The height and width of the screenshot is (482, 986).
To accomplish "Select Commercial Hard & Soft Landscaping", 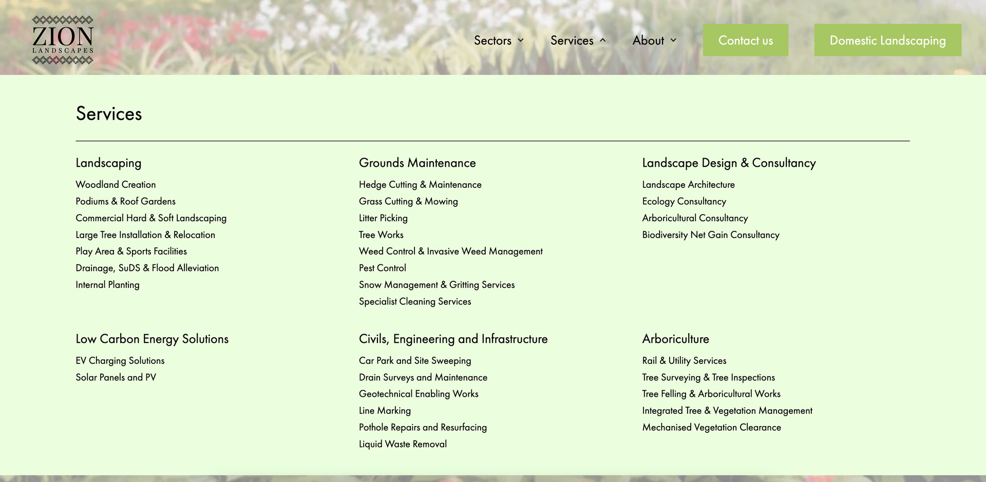I will [x=151, y=218].
